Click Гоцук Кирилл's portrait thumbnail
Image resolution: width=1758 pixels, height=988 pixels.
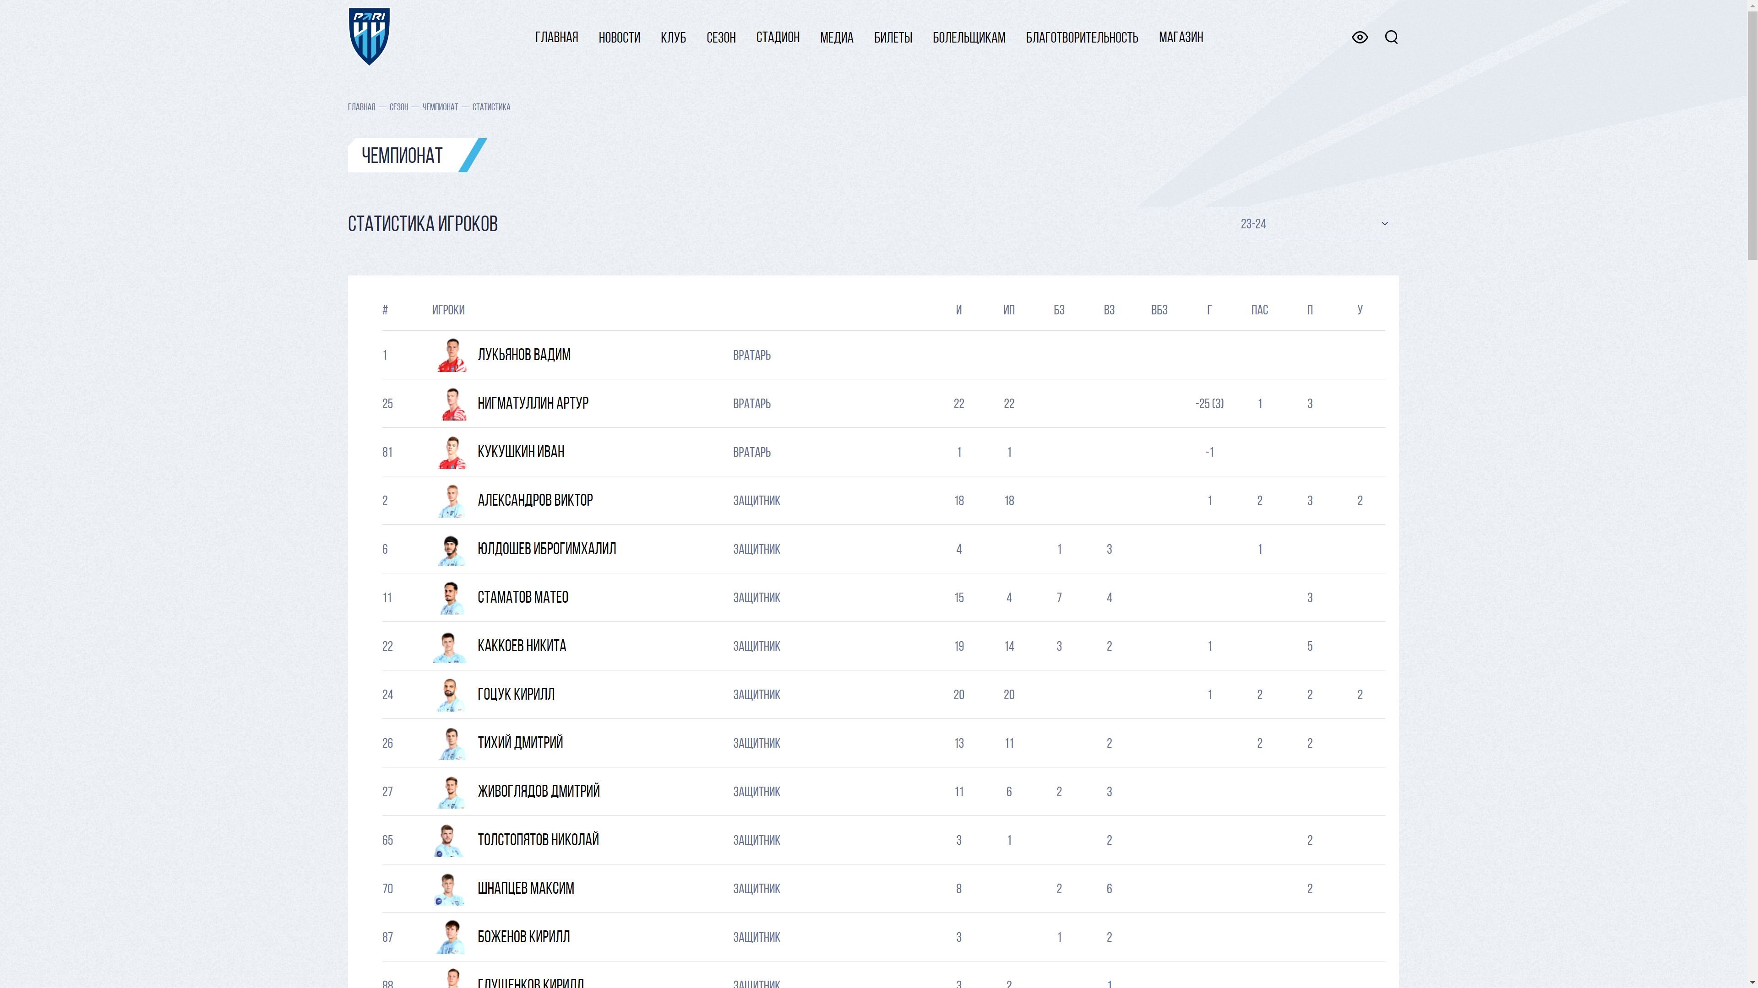pos(451,694)
